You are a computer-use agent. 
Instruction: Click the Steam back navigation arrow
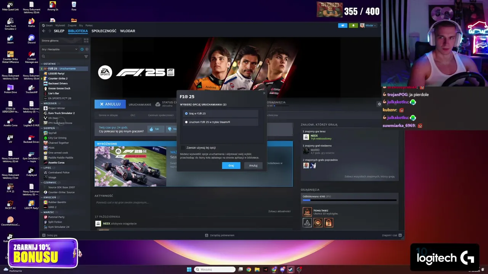pyautogui.click(x=43, y=31)
